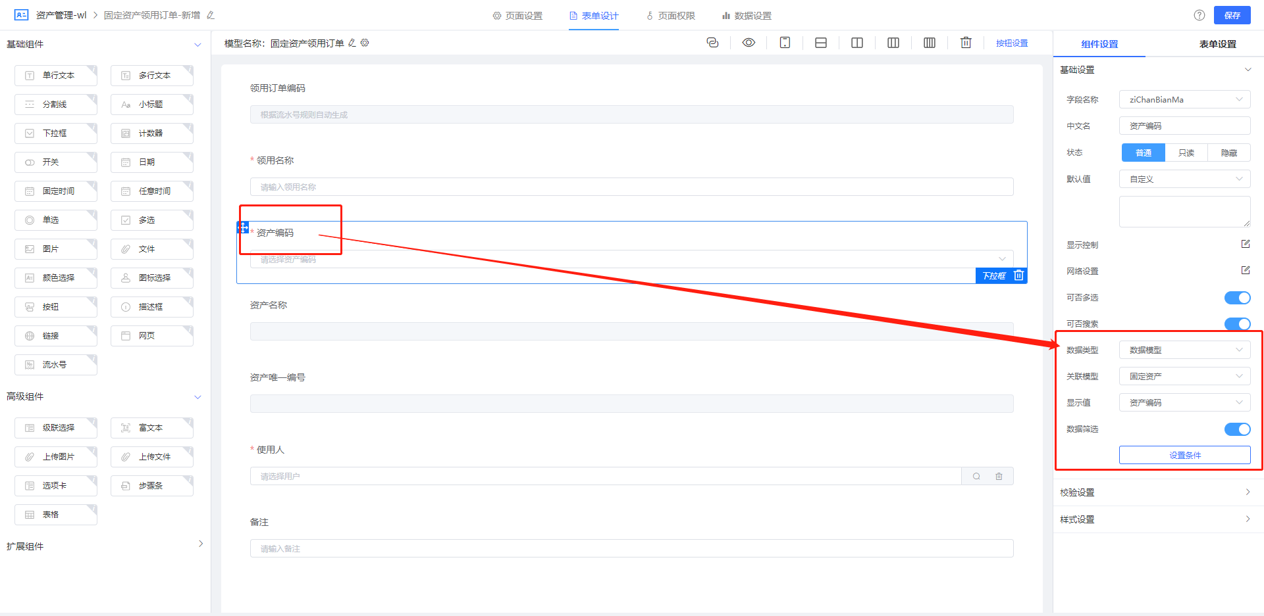Open model settings gear beside the model name
Image resolution: width=1264 pixels, height=616 pixels.
(365, 43)
